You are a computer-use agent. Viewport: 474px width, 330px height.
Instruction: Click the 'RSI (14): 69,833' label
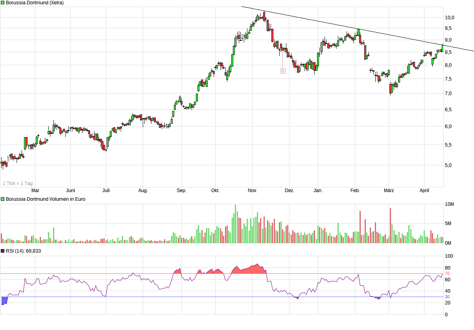pos(23,251)
